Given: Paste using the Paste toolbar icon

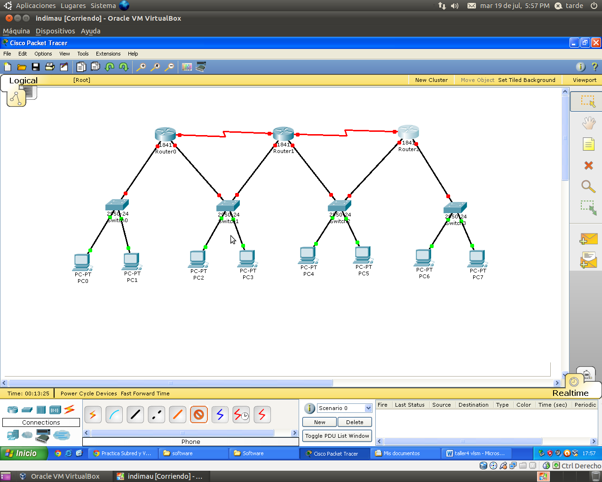Looking at the screenshot, I should tap(95, 67).
